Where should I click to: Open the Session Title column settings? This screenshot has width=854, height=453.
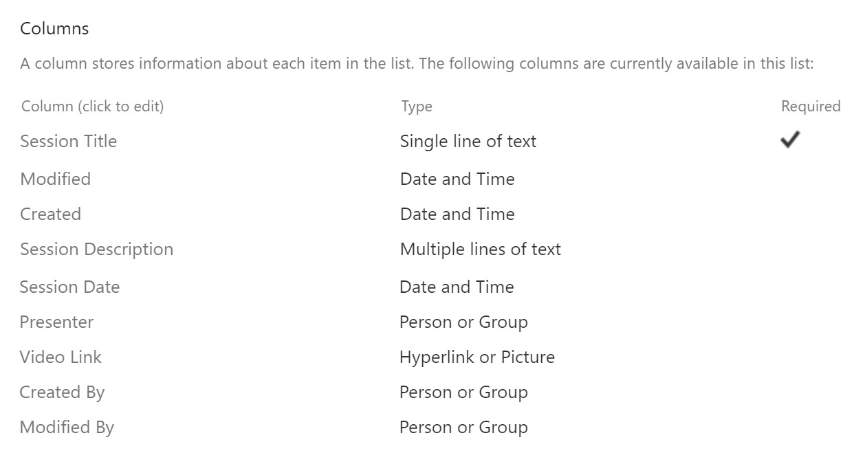(x=68, y=141)
